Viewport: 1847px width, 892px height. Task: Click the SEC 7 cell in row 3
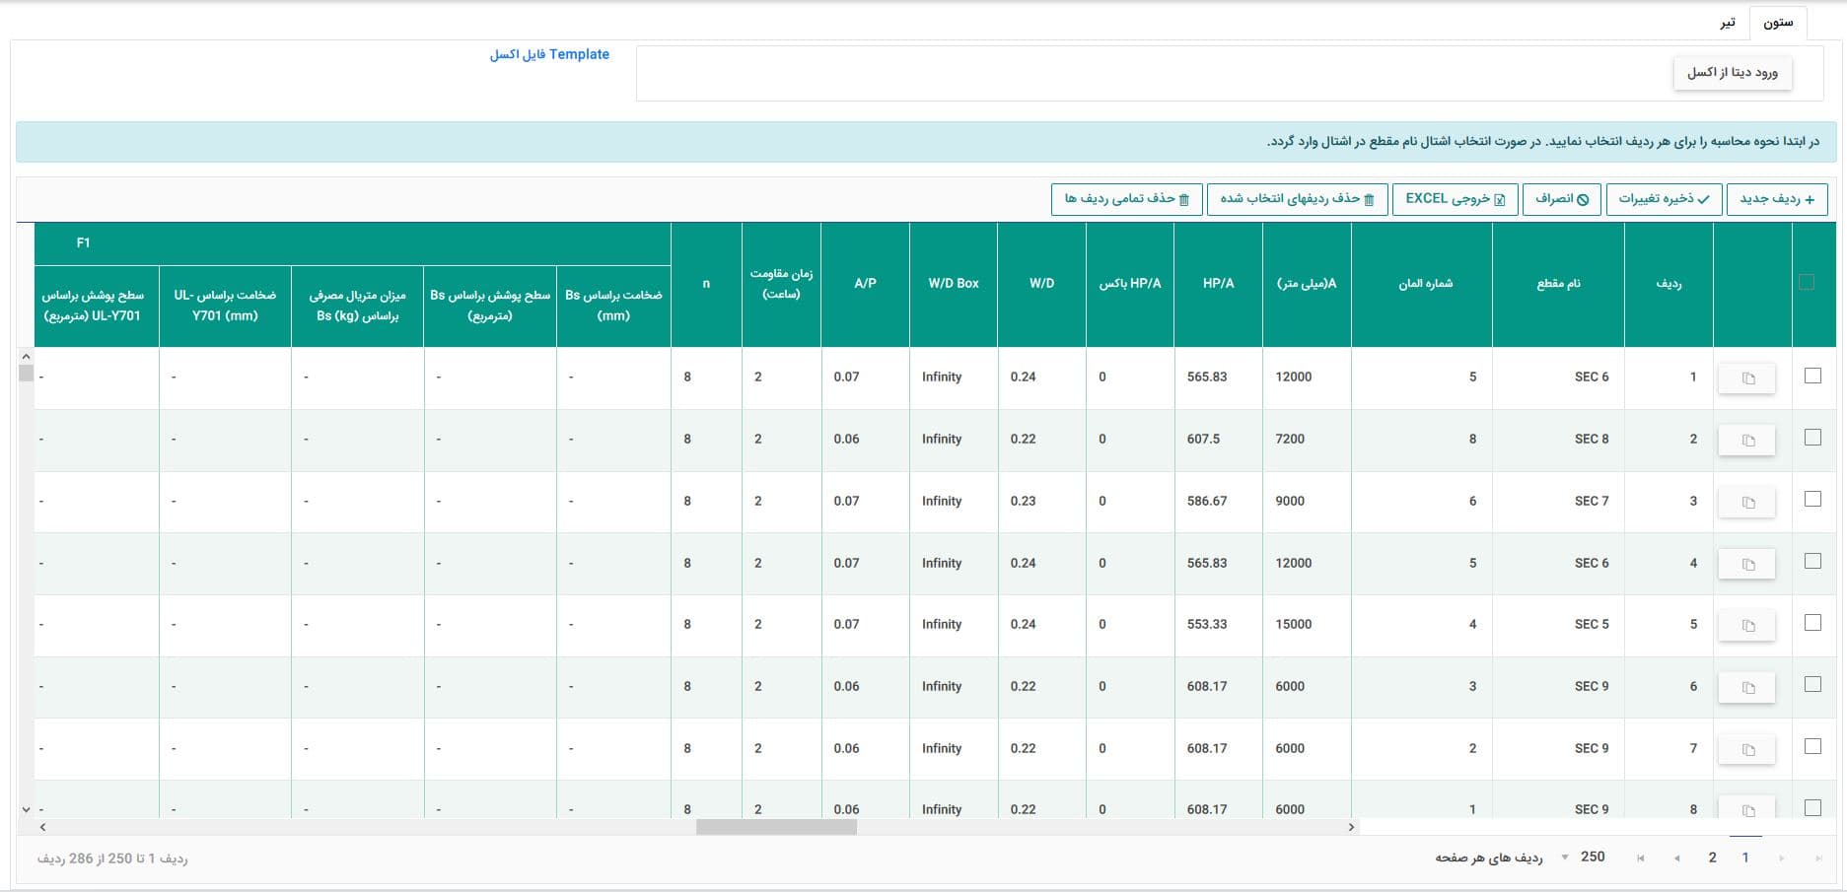tap(1558, 502)
